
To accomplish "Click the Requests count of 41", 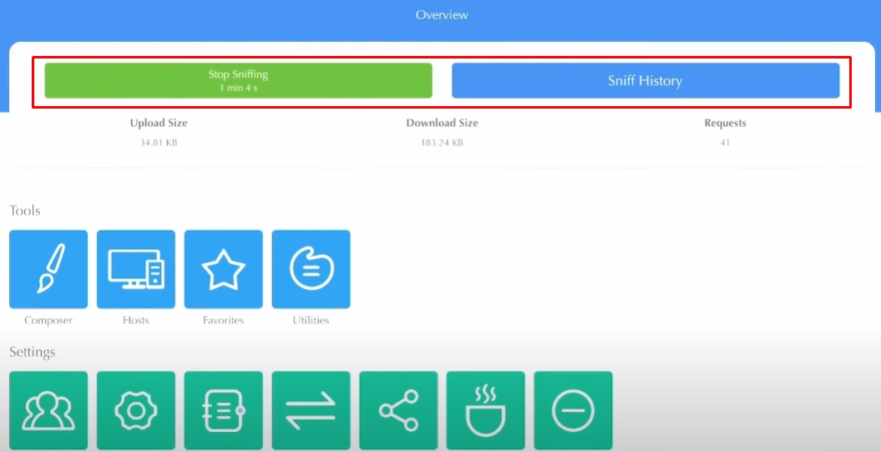I will [x=725, y=143].
